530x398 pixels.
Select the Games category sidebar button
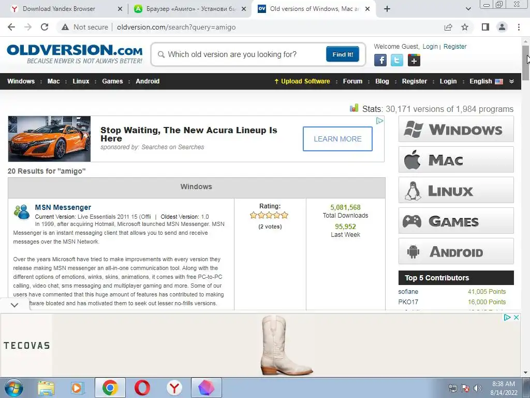click(x=456, y=221)
